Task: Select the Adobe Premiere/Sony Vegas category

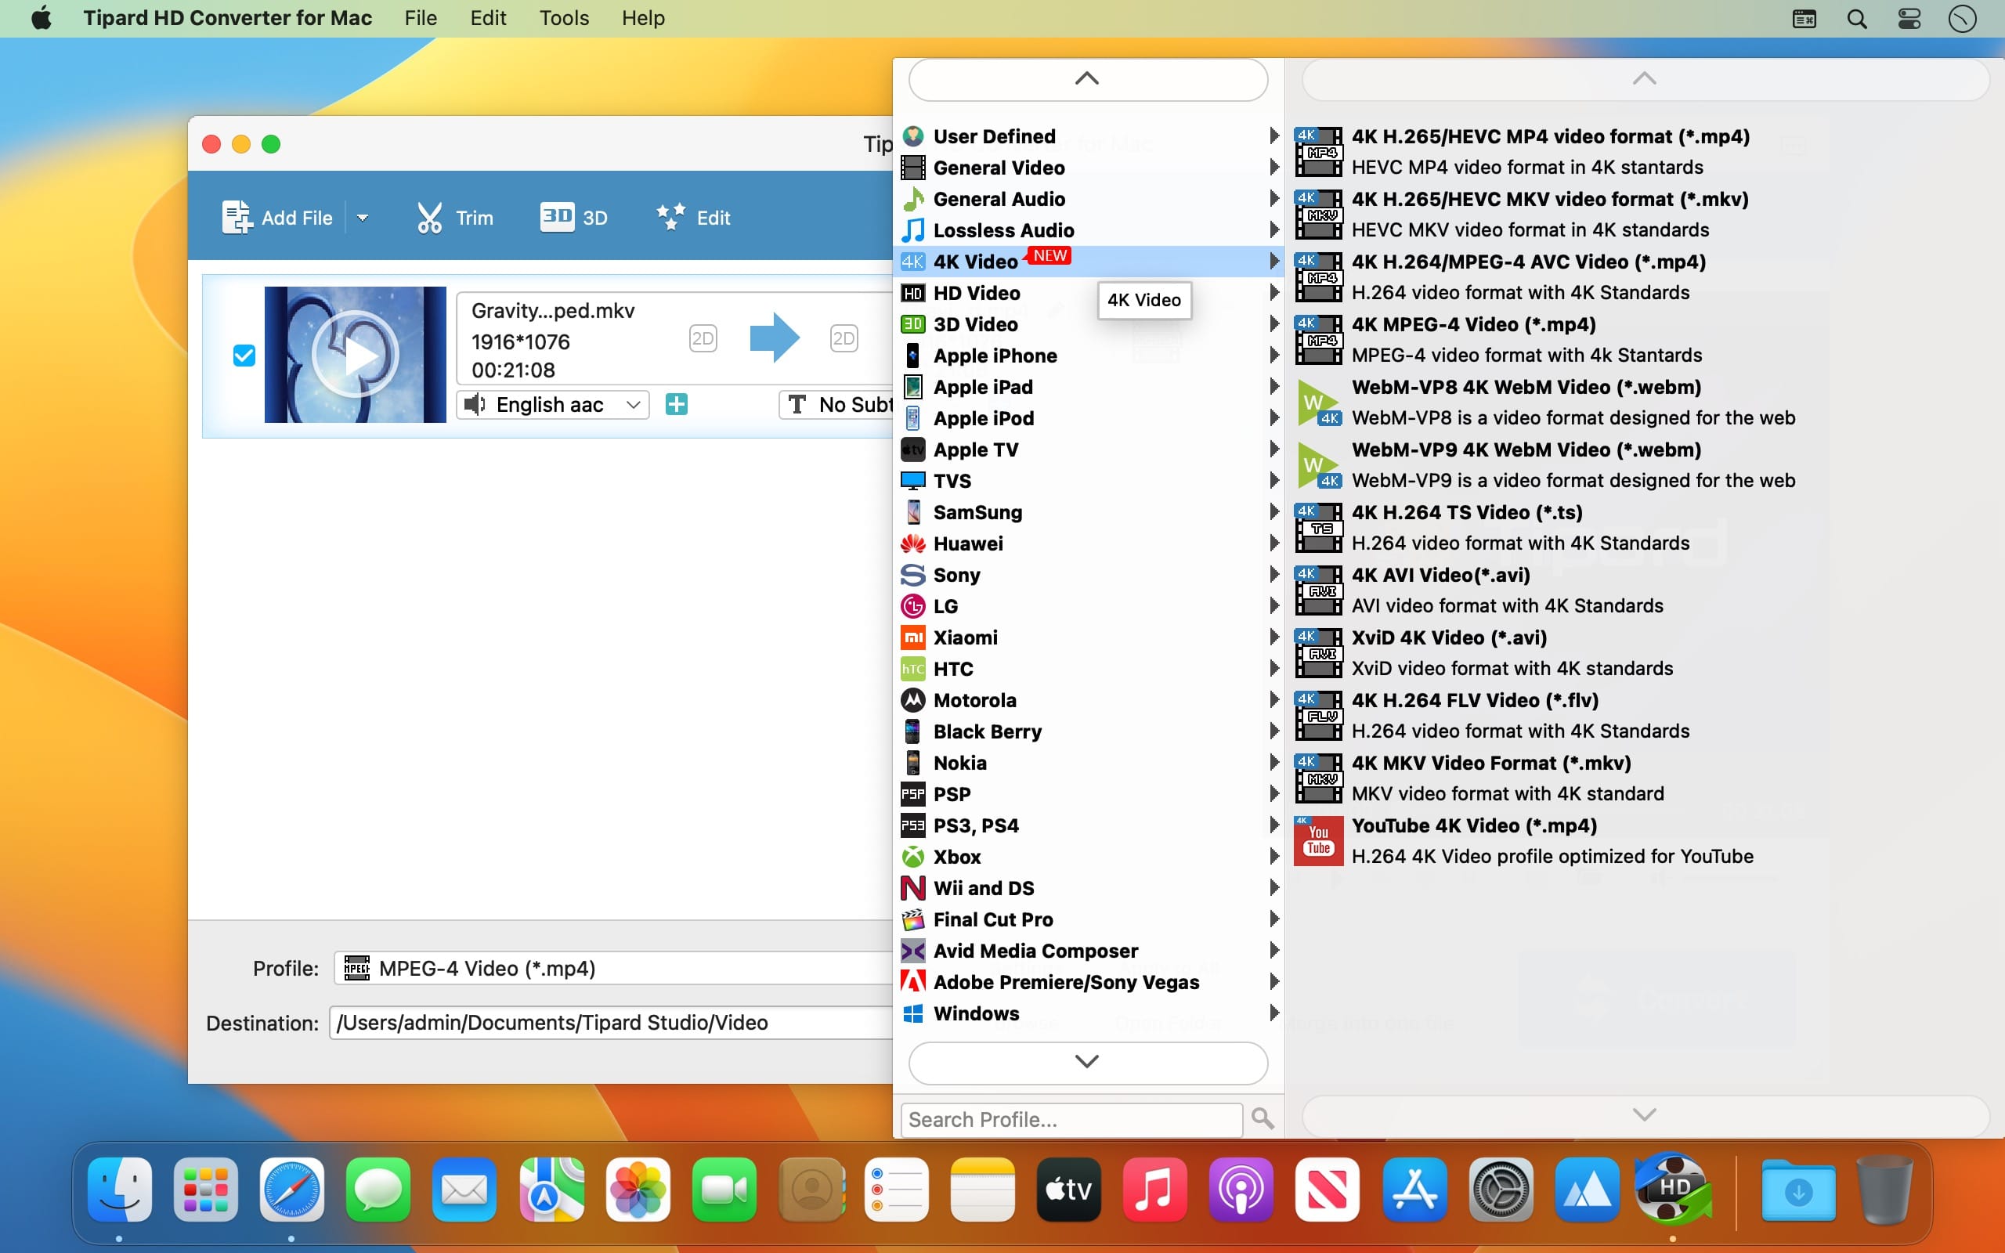Action: click(1089, 982)
